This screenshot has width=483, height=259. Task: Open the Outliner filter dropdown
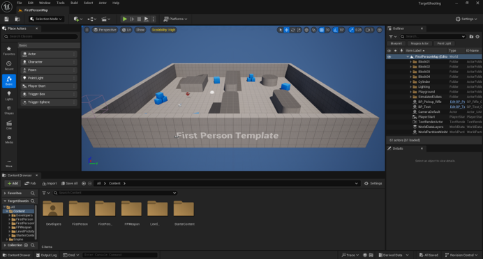[392, 37]
